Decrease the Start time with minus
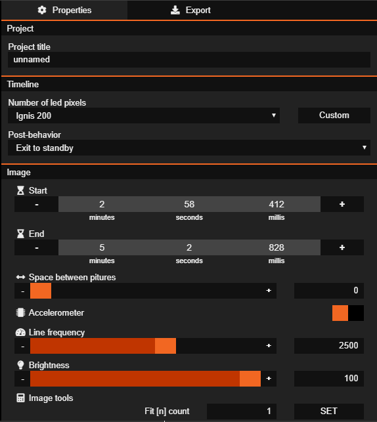 coord(37,204)
